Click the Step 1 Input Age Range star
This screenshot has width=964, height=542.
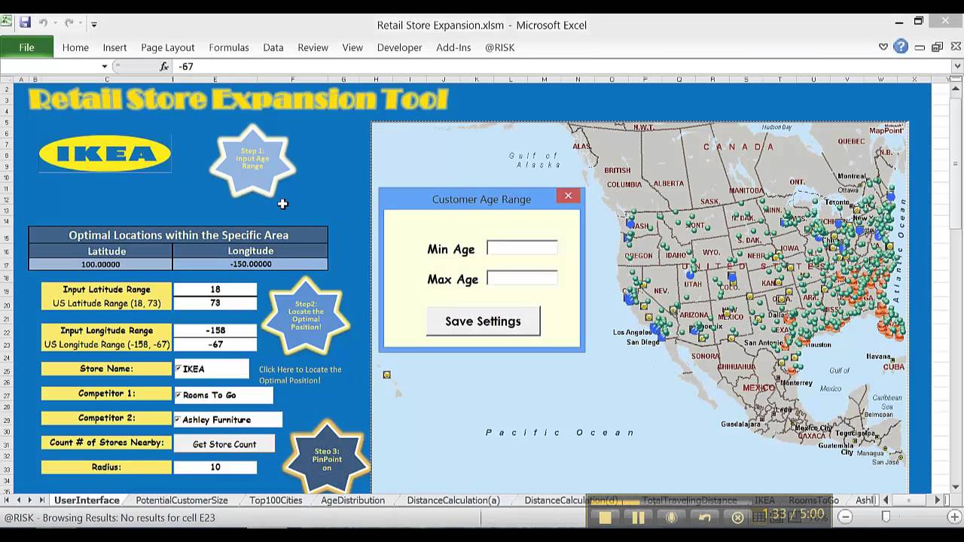point(252,160)
